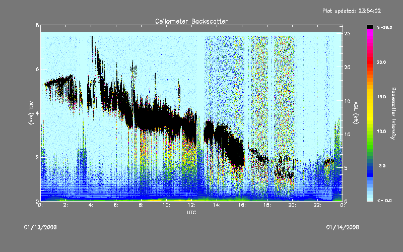Click the '10:' hour tick on time axis

pos(166,205)
